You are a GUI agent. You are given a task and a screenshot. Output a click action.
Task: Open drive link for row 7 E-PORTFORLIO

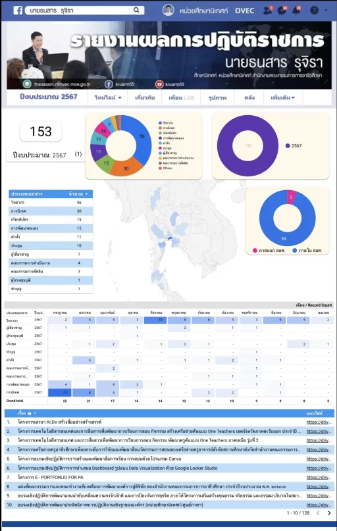319,477
